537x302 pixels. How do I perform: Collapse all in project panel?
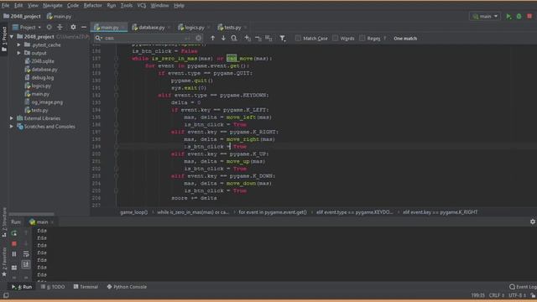(60, 27)
